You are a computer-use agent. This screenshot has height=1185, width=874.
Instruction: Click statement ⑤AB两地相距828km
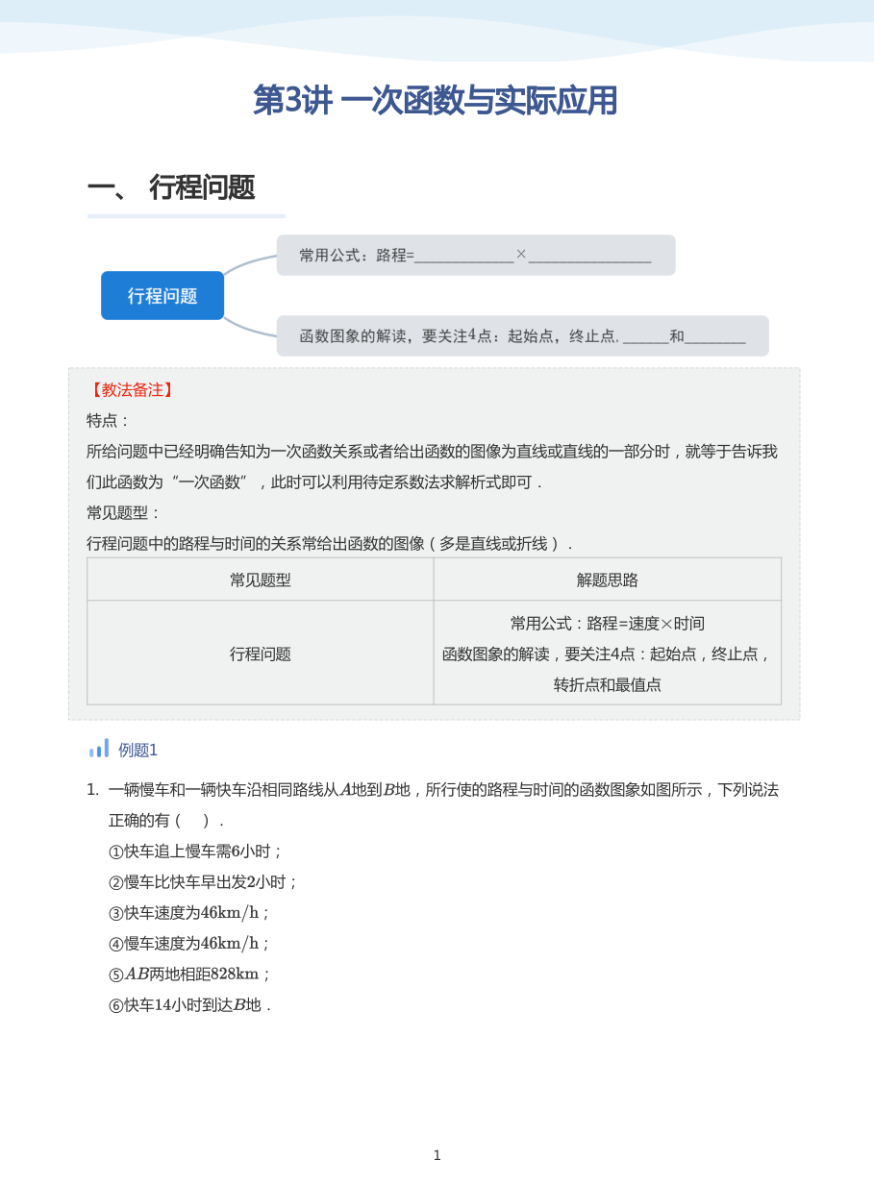point(190,975)
